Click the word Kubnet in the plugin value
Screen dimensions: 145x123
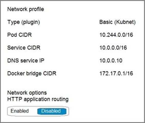[125, 22]
